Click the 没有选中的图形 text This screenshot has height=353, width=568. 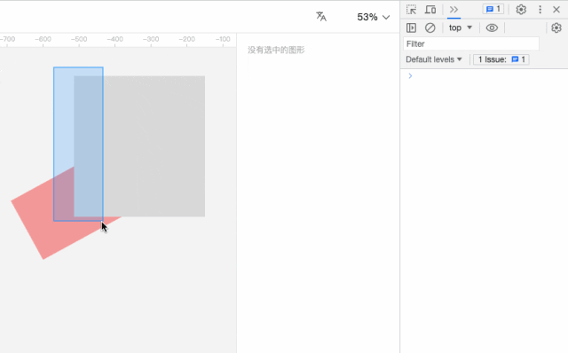[x=276, y=50]
